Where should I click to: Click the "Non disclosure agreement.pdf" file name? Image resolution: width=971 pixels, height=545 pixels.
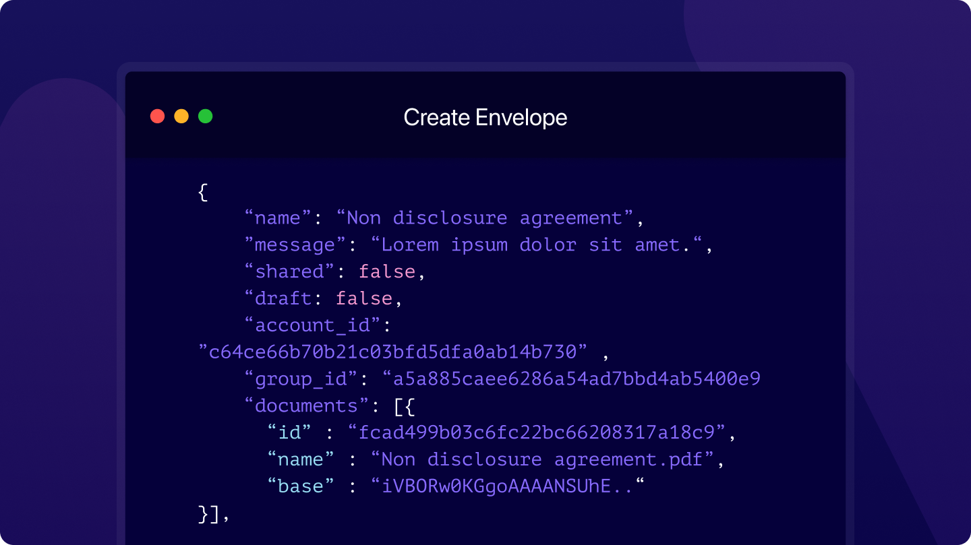[x=548, y=459]
